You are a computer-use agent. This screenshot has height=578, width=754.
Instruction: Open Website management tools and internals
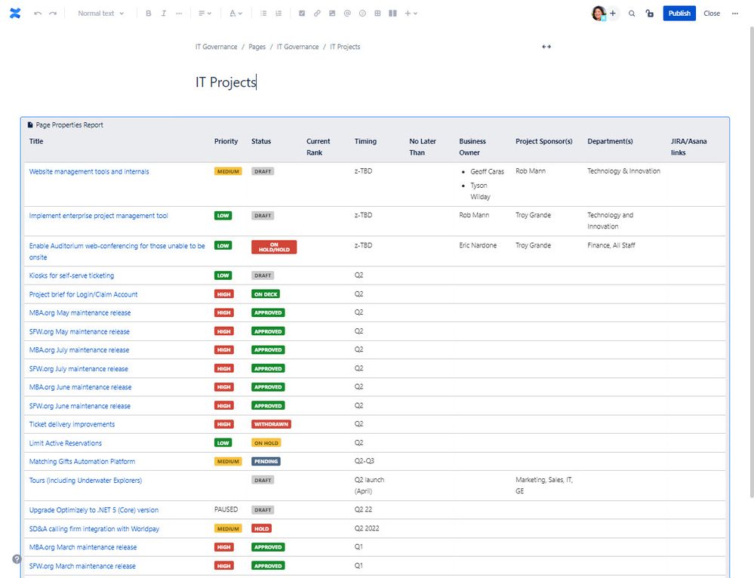click(89, 172)
